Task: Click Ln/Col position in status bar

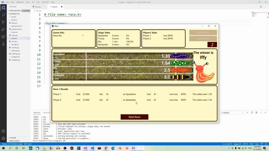Action: click(x=227, y=144)
